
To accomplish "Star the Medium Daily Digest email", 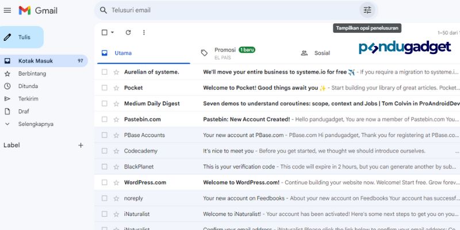I will 117,104.
